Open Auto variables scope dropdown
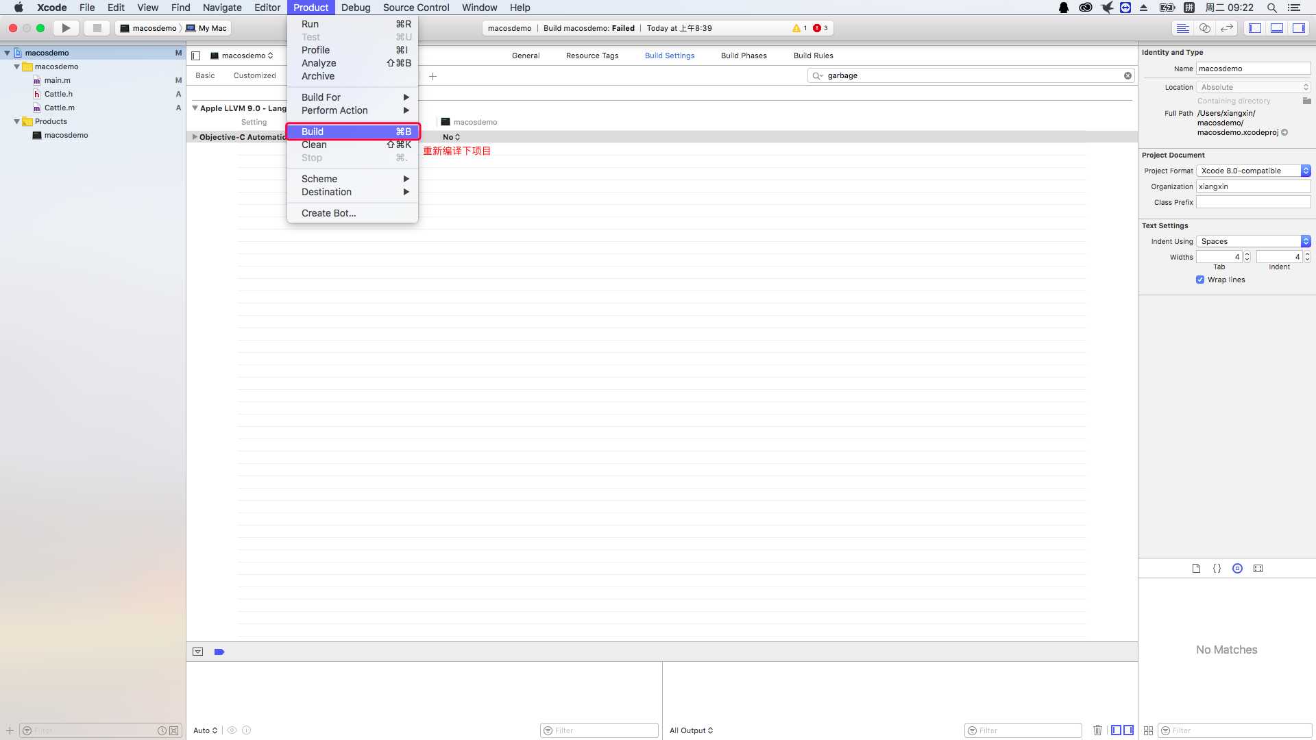This screenshot has width=1316, height=740. (x=205, y=730)
